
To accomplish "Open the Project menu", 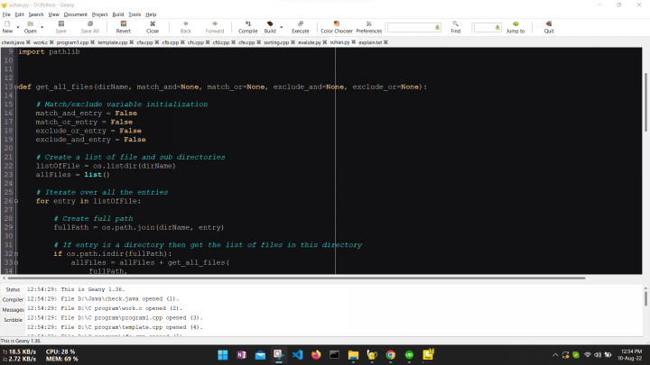I will click(99, 14).
